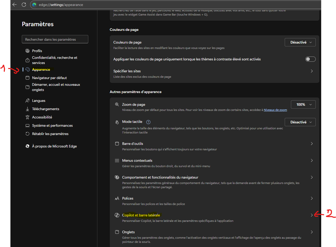Follow the Niveaux de zoom link
Screen dimensions: 336x247
coord(275,110)
